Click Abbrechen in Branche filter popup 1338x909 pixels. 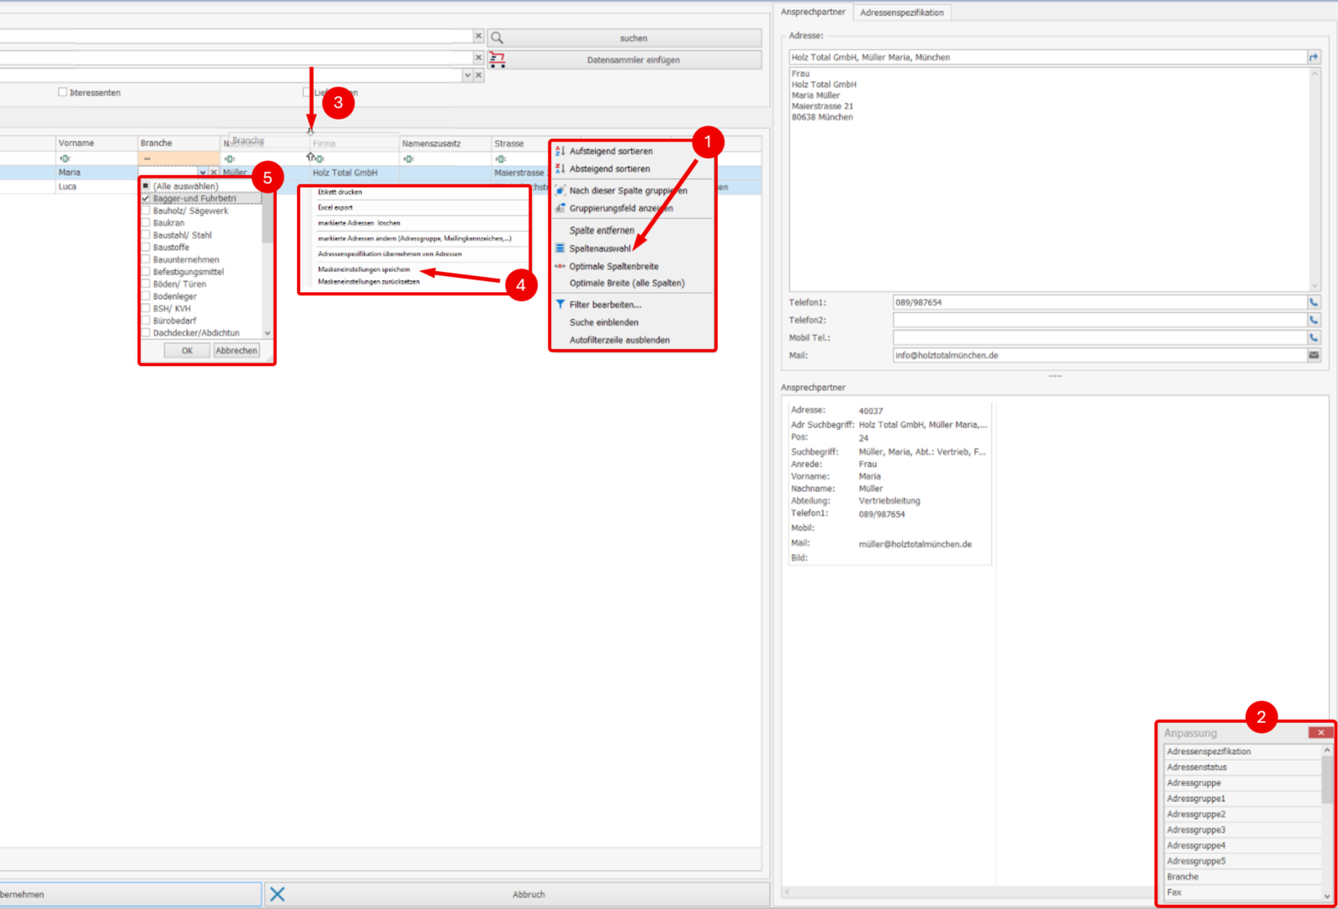point(236,350)
